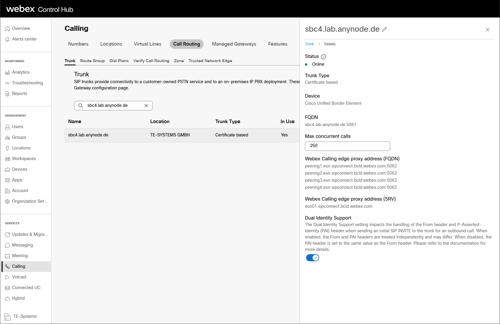
Task: Click the Messaging chat bubble icon
Action: [x=7, y=245]
